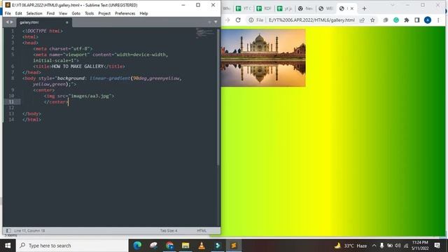The height and width of the screenshot is (252, 448).
Task: Open Google Chrome from taskbar
Action: click(169, 246)
